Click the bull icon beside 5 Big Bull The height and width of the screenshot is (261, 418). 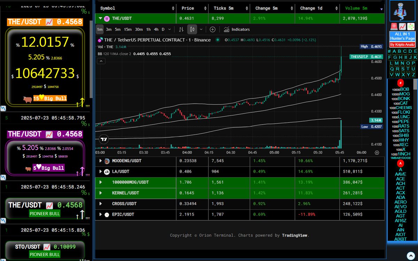(28, 168)
